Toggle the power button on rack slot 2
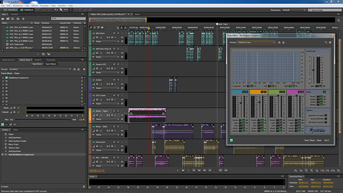 coord(6,81)
